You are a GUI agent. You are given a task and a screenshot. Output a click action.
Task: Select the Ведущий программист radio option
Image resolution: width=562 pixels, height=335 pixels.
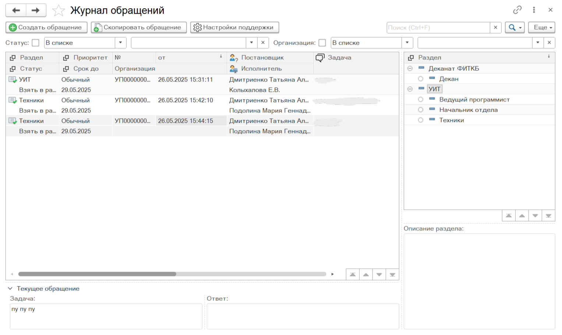coord(420,100)
